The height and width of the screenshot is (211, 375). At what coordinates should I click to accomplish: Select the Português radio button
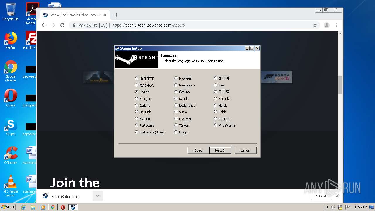(137, 125)
